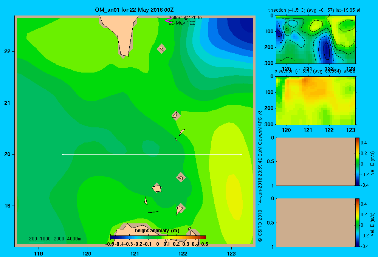Image resolution: width=378 pixels, height=257 pixels.
Task: Click latitude label 22 on map axis
Action: (8, 51)
